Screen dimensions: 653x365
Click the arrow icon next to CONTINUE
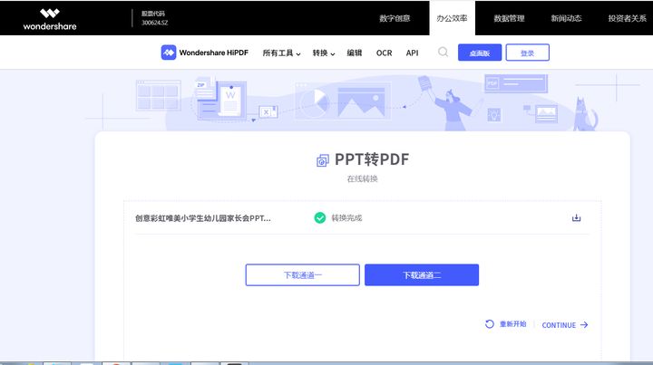[584, 325]
